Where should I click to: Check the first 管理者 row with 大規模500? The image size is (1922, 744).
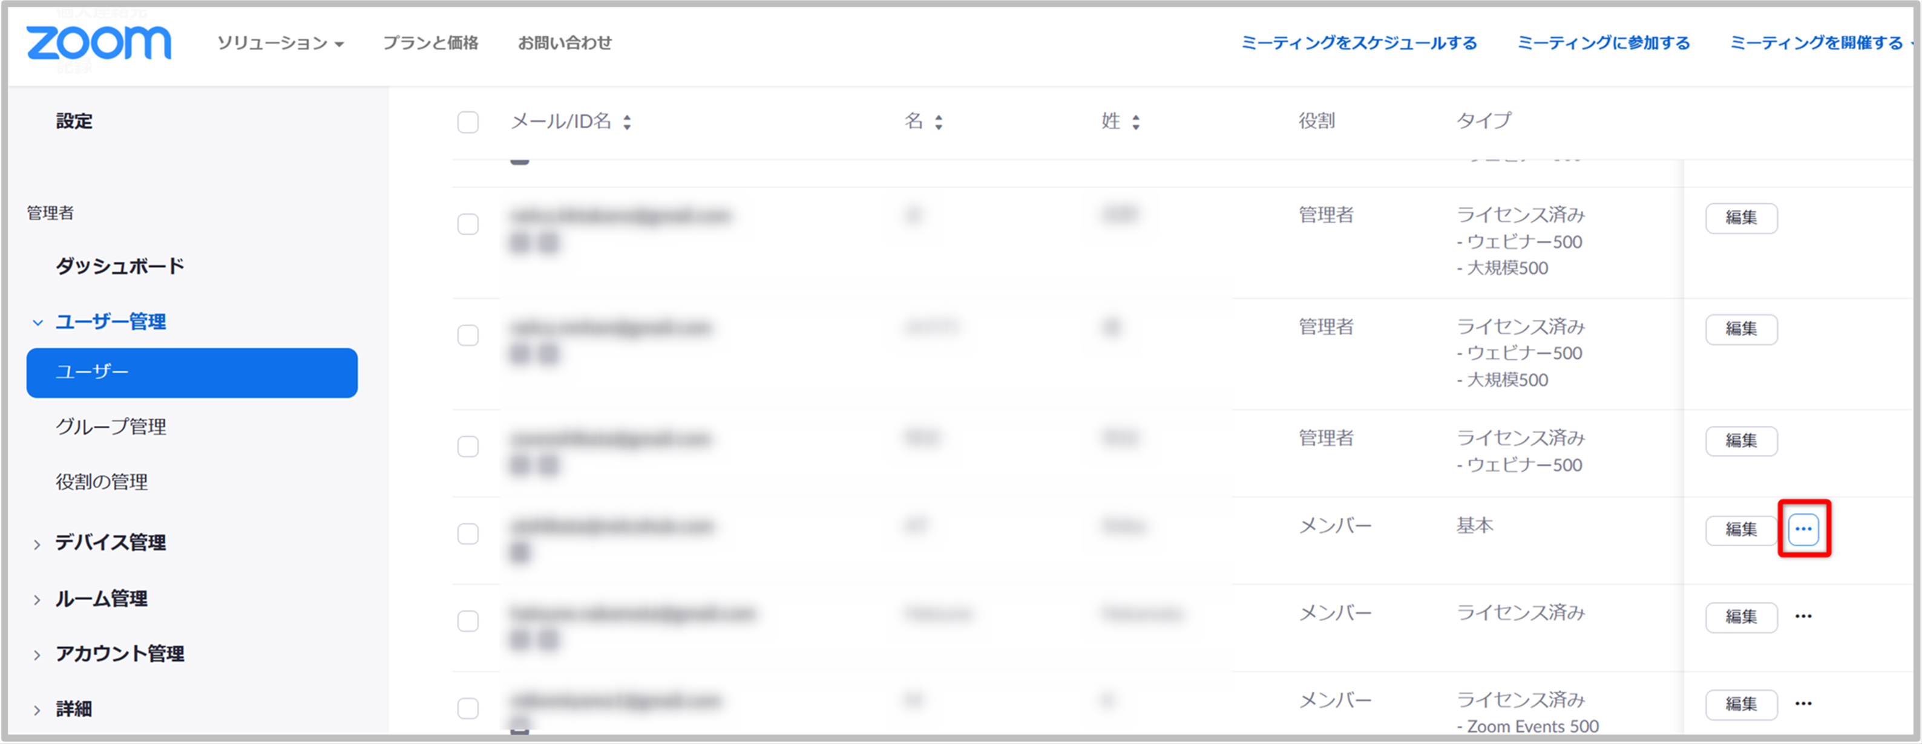(468, 224)
